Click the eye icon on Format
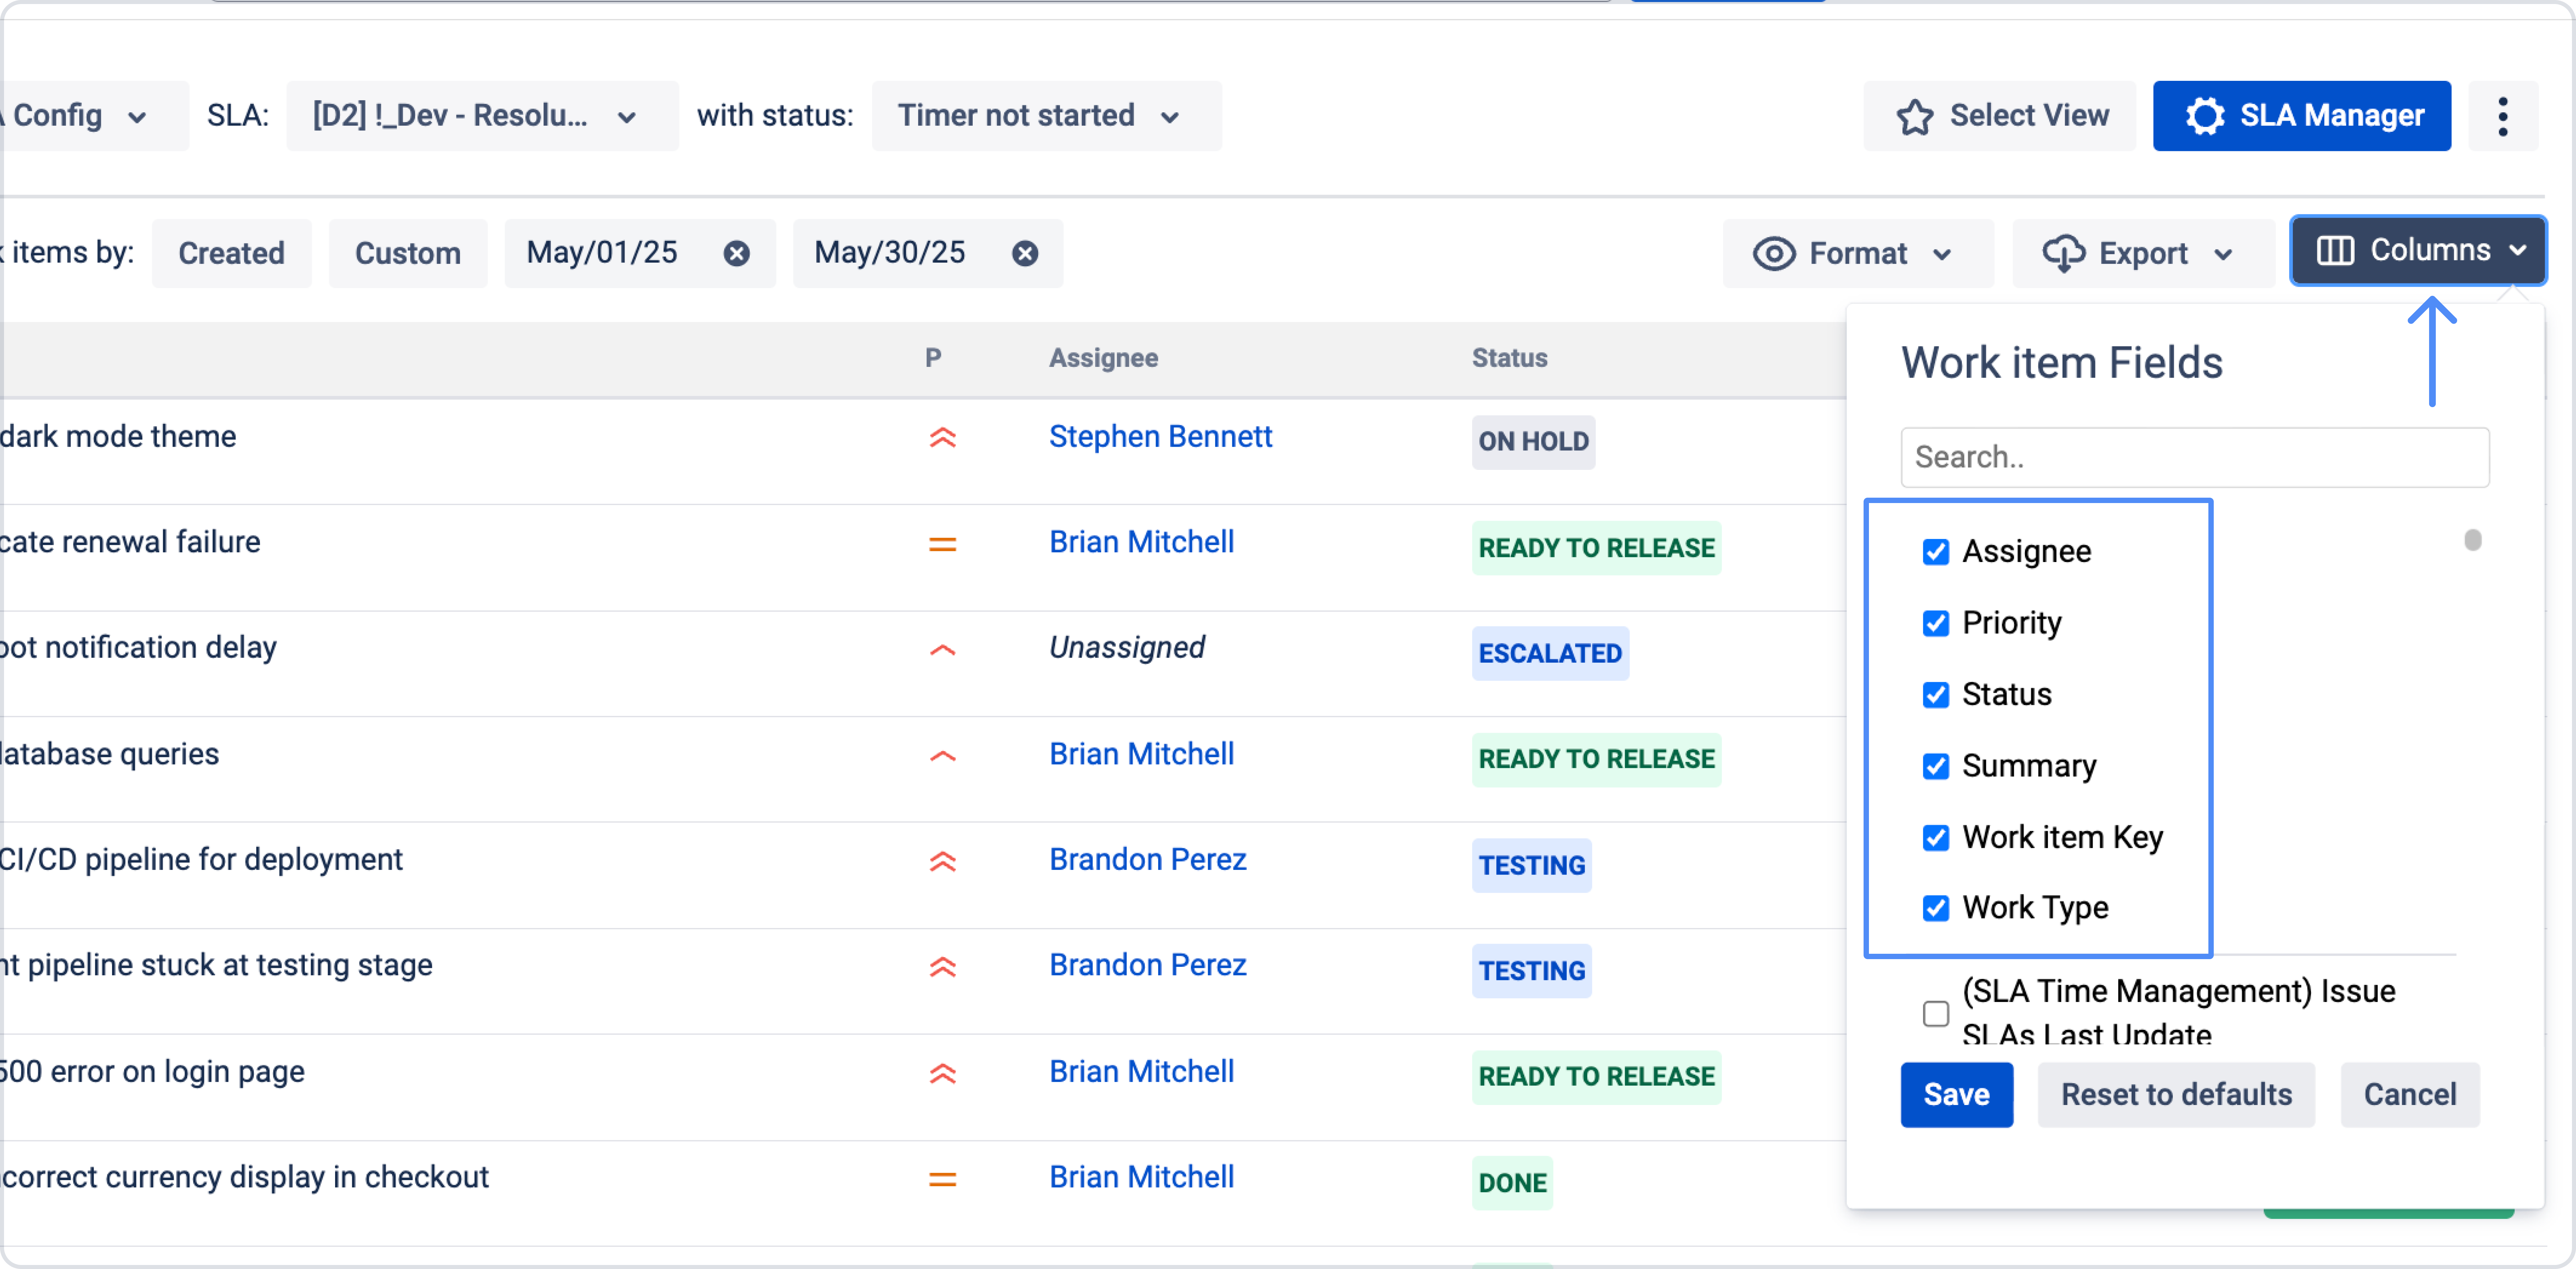The width and height of the screenshot is (2576, 1269). [1774, 253]
